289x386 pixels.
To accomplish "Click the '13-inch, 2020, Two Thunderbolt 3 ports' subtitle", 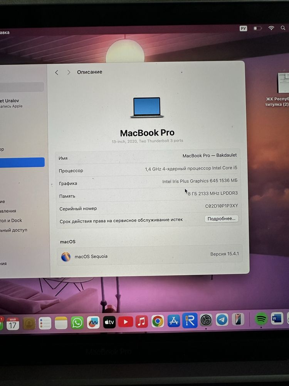I will 147,141.
